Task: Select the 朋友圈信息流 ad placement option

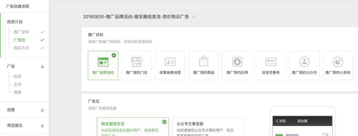Action: (133, 127)
